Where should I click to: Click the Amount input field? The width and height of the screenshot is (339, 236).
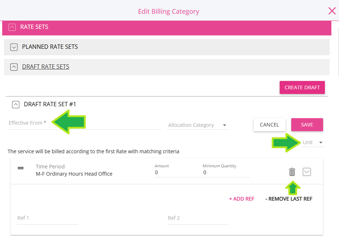[177, 173]
